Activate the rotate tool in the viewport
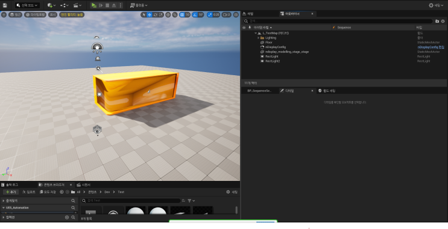 [x=156, y=14]
